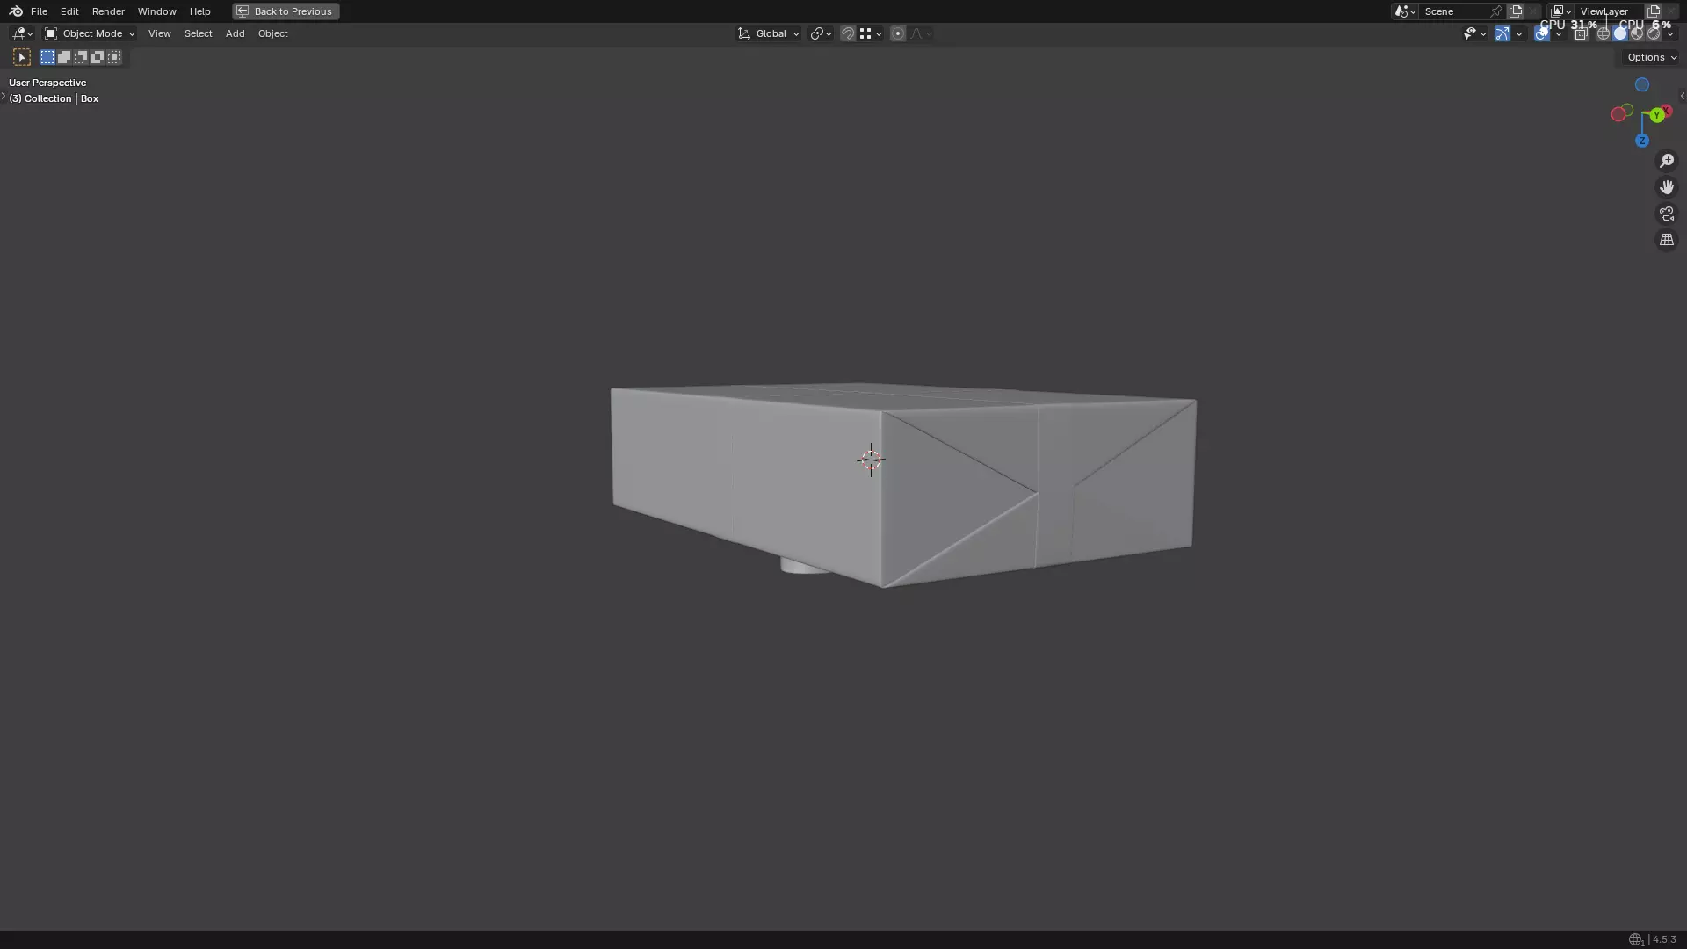1687x949 pixels.
Task: Switch to Rendered viewport shading
Action: click(x=1654, y=33)
